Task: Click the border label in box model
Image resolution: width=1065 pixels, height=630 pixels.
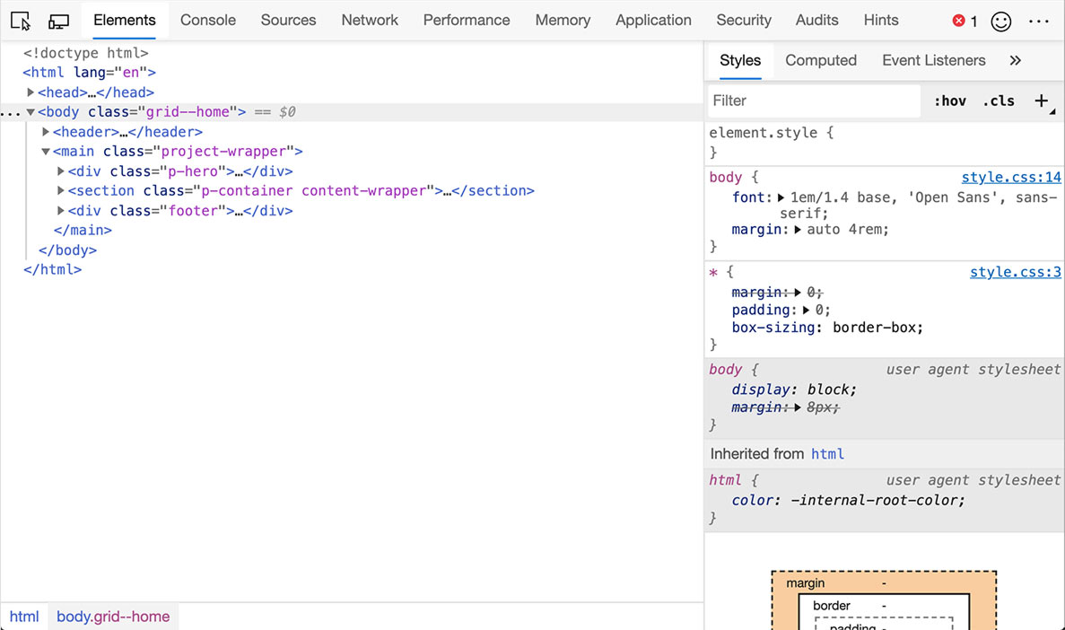Action: coord(832,606)
